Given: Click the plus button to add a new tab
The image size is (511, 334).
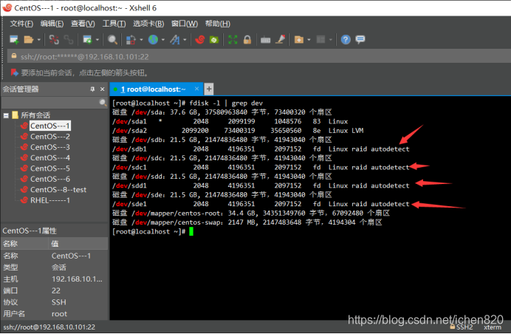Looking at the screenshot, I should coord(208,89).
